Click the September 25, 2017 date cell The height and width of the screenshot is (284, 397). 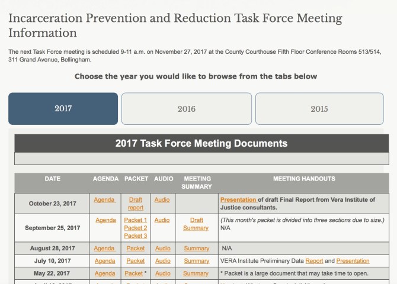click(x=52, y=228)
